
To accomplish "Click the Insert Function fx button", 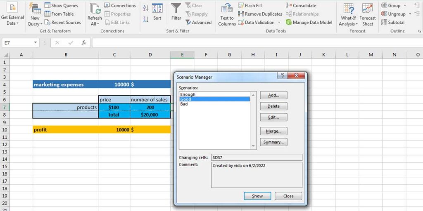I will click(x=84, y=43).
